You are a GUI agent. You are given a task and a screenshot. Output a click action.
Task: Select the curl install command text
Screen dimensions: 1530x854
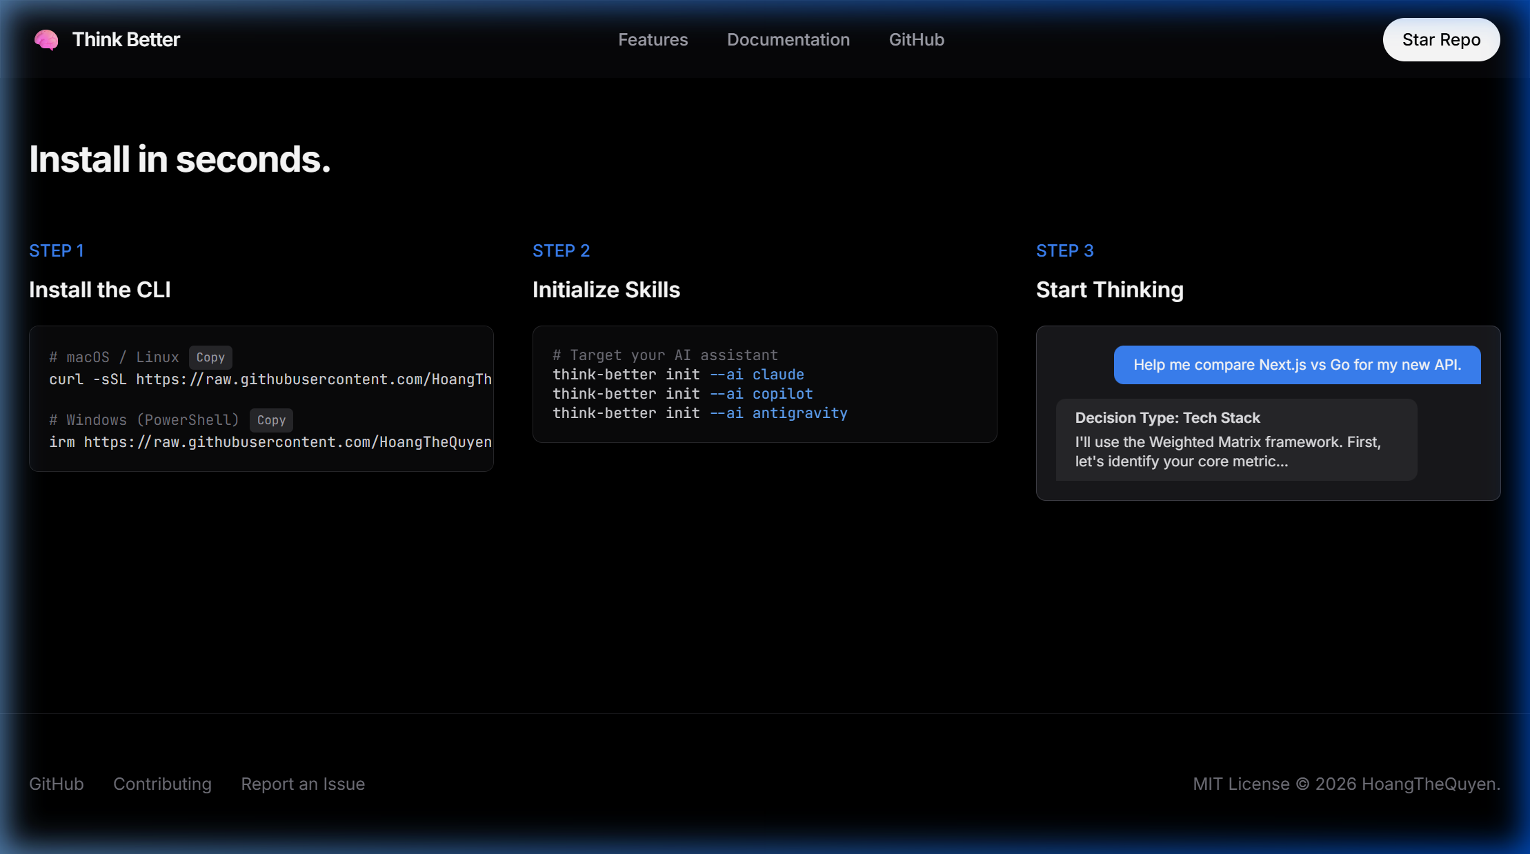(x=269, y=379)
